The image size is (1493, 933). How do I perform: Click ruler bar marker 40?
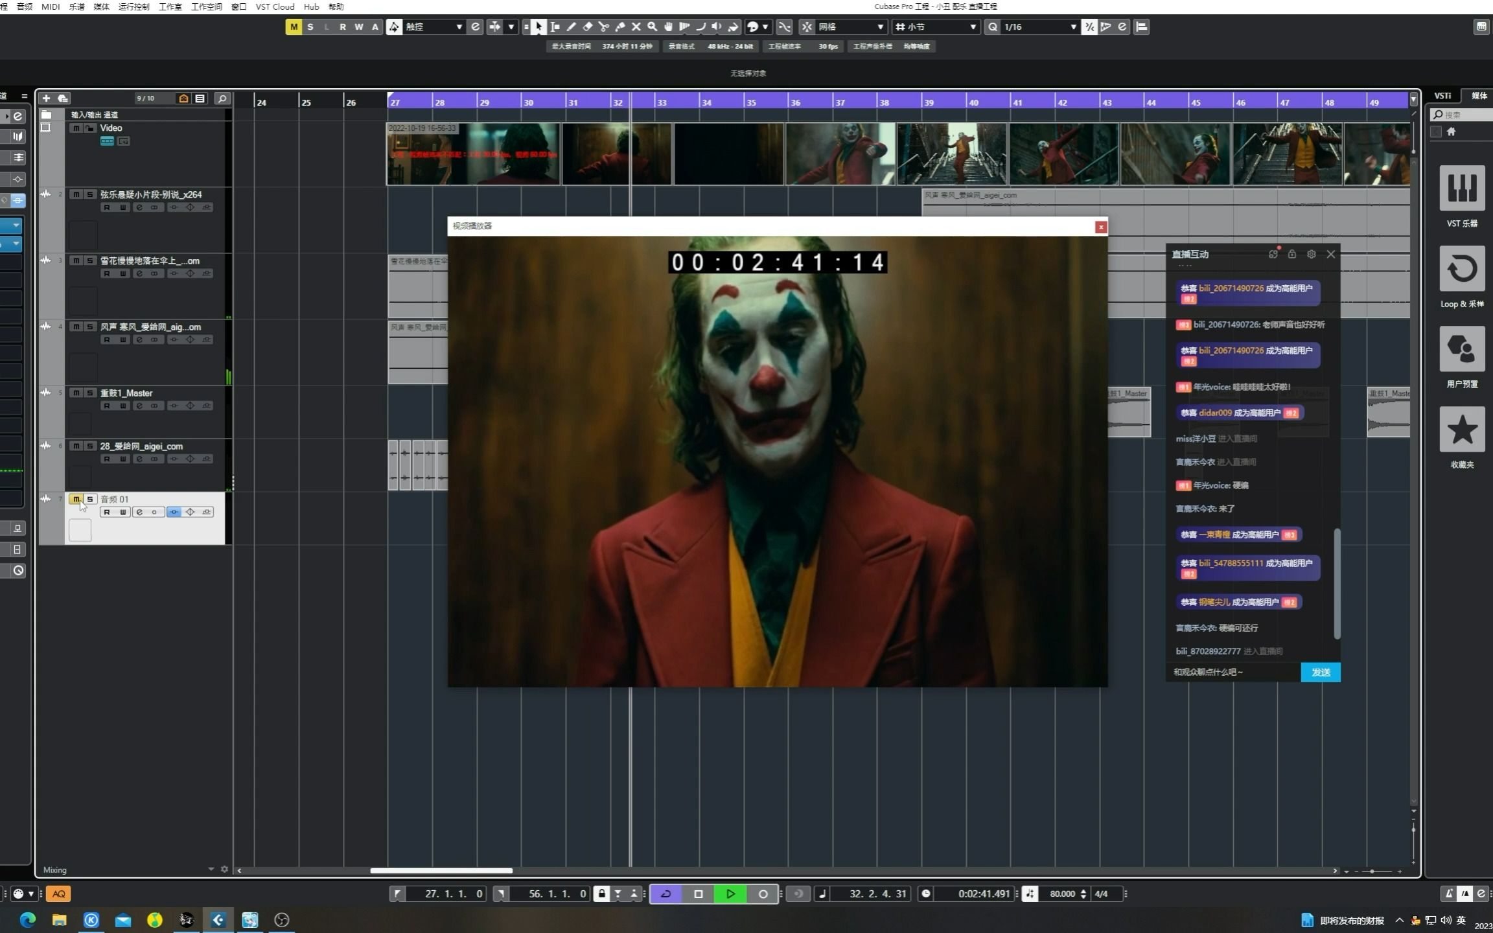click(x=973, y=102)
